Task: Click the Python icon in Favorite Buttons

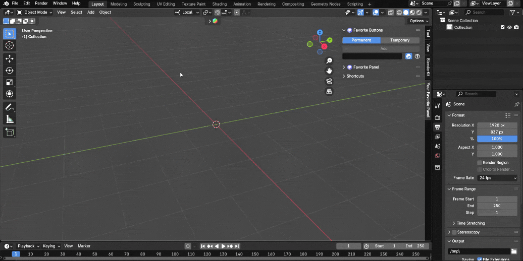Action: coord(408,56)
